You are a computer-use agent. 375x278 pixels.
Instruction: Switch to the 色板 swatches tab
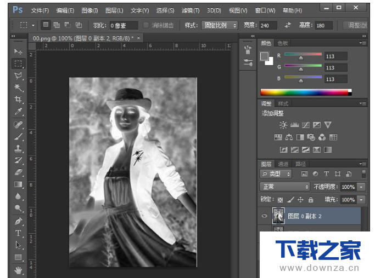(x=283, y=43)
